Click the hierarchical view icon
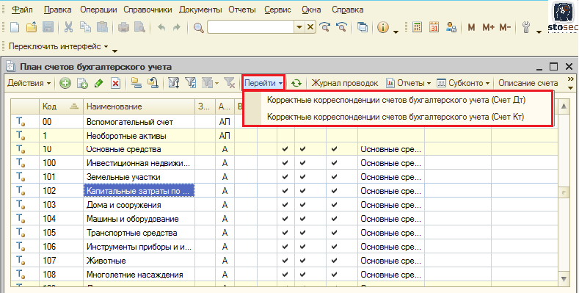This screenshot has height=293, width=579. coord(136,84)
